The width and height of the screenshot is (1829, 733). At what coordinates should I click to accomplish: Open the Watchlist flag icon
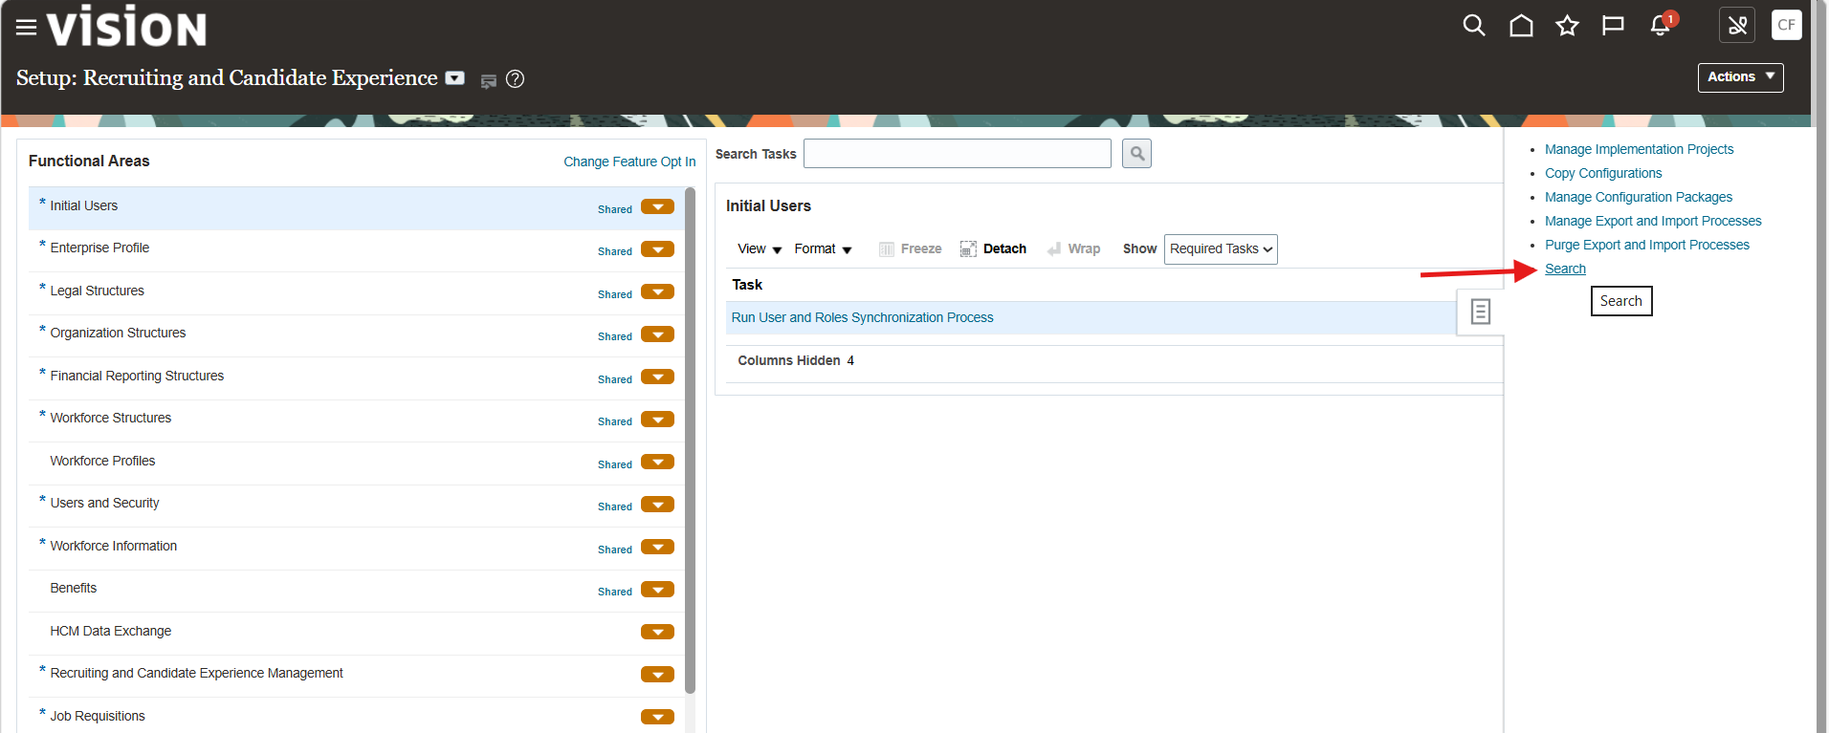tap(1613, 26)
